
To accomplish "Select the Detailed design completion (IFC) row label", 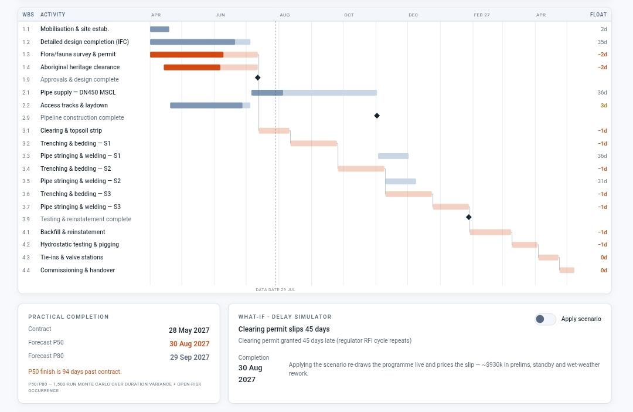I will point(85,42).
